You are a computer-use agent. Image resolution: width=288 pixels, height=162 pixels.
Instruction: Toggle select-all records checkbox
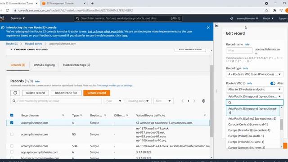pyautogui.click(x=12, y=115)
